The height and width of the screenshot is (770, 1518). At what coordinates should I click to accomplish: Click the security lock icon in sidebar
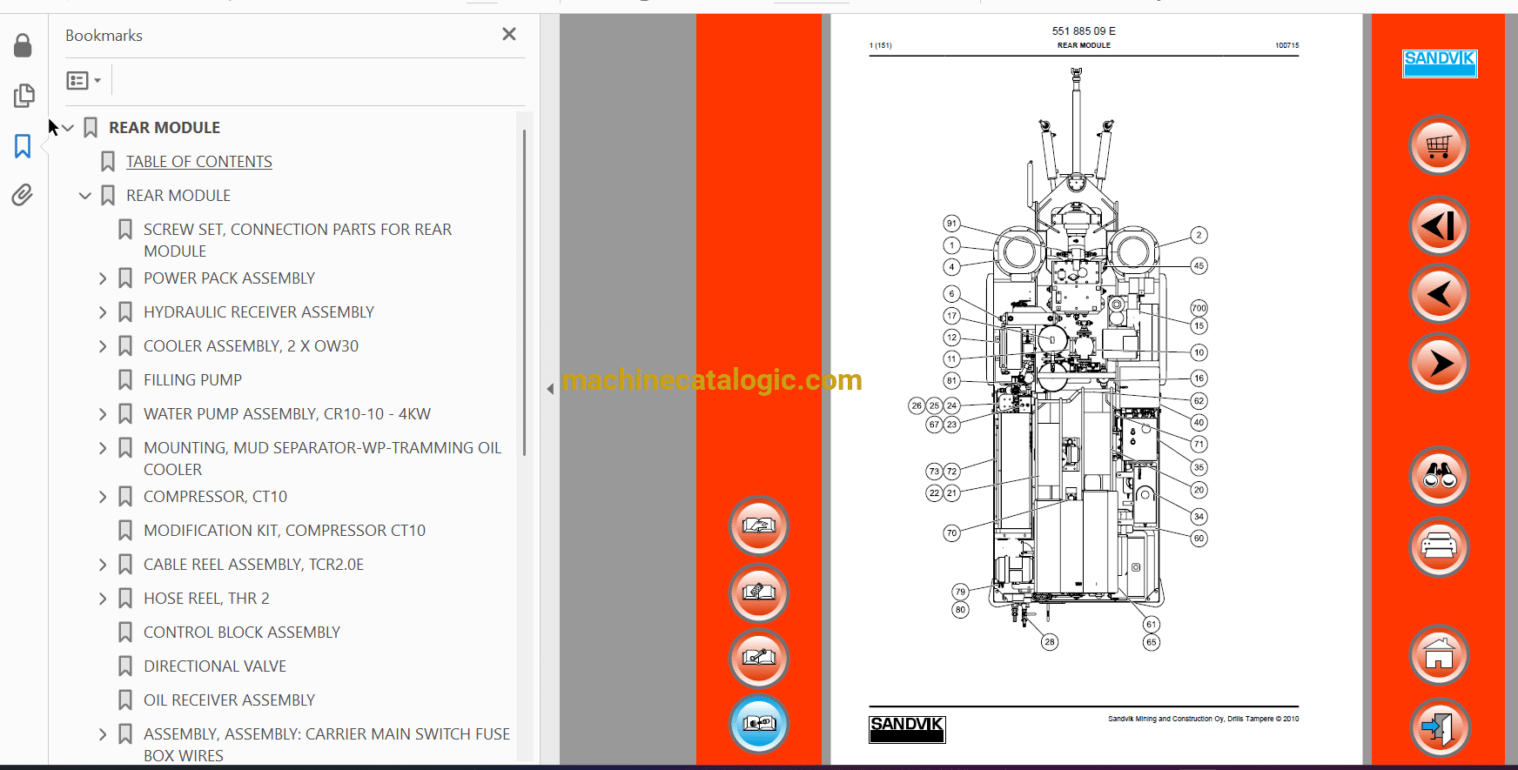[24, 45]
